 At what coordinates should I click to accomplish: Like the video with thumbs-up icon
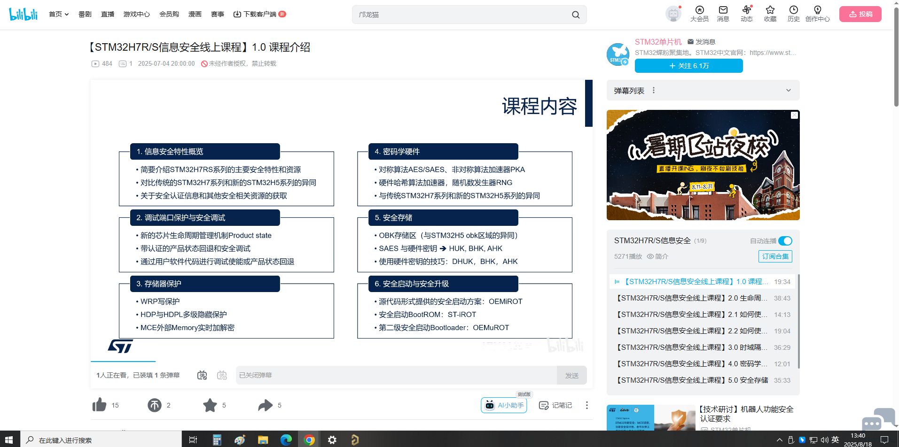[99, 405]
